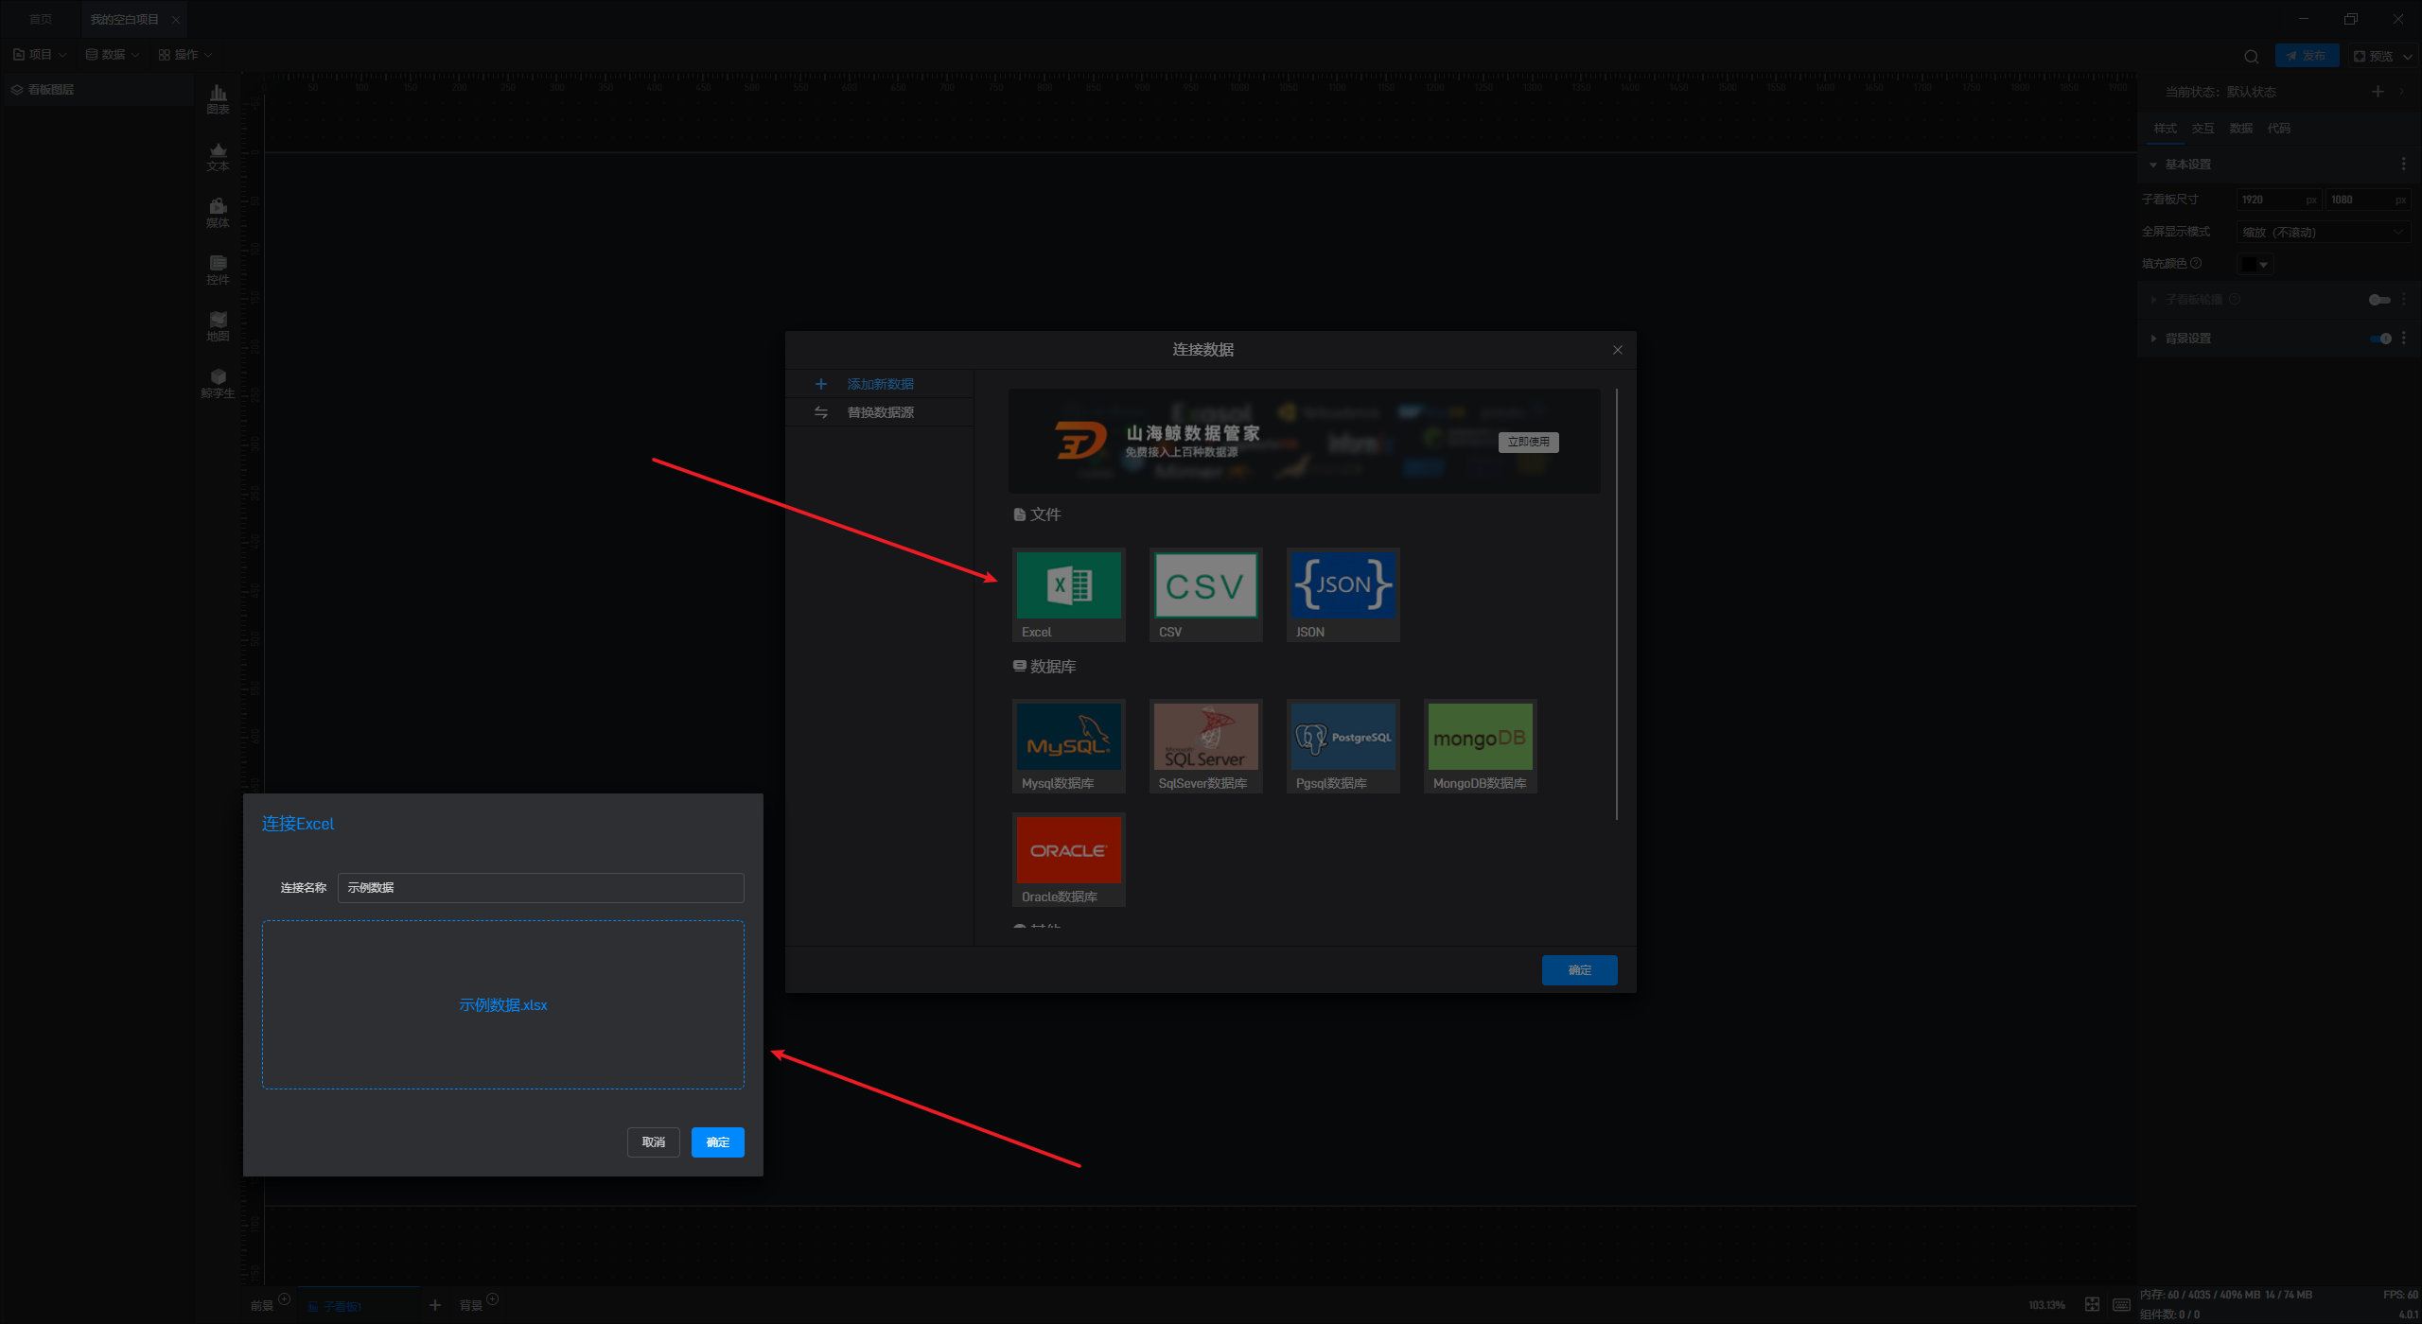
Task: Select 添加新数据 in the dialog sidebar
Action: (879, 384)
